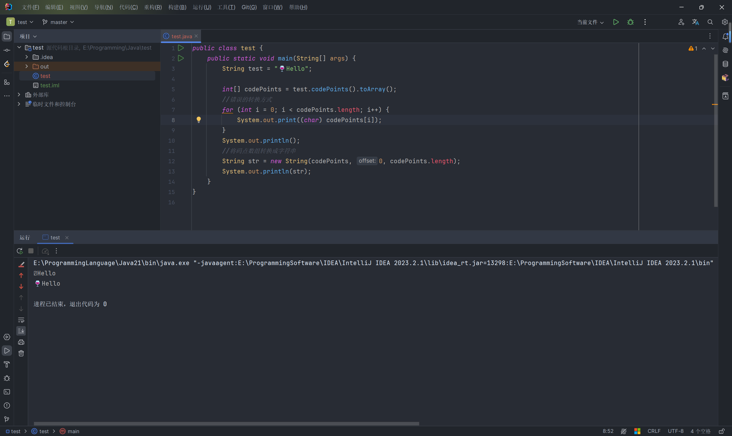The width and height of the screenshot is (732, 436).
Task: Click the CRLF line separator in status bar
Action: click(654, 431)
